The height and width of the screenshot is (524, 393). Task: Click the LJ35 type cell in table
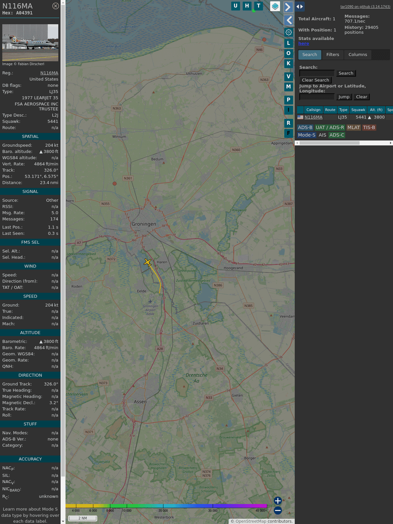[343, 117]
